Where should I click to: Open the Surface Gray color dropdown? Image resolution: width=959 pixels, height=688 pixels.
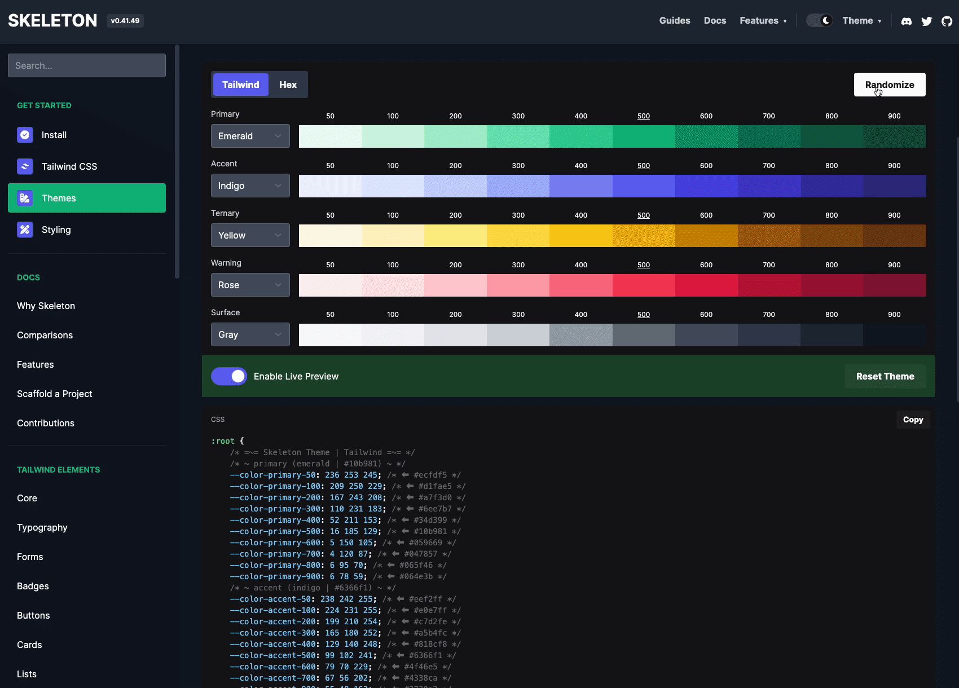(250, 334)
